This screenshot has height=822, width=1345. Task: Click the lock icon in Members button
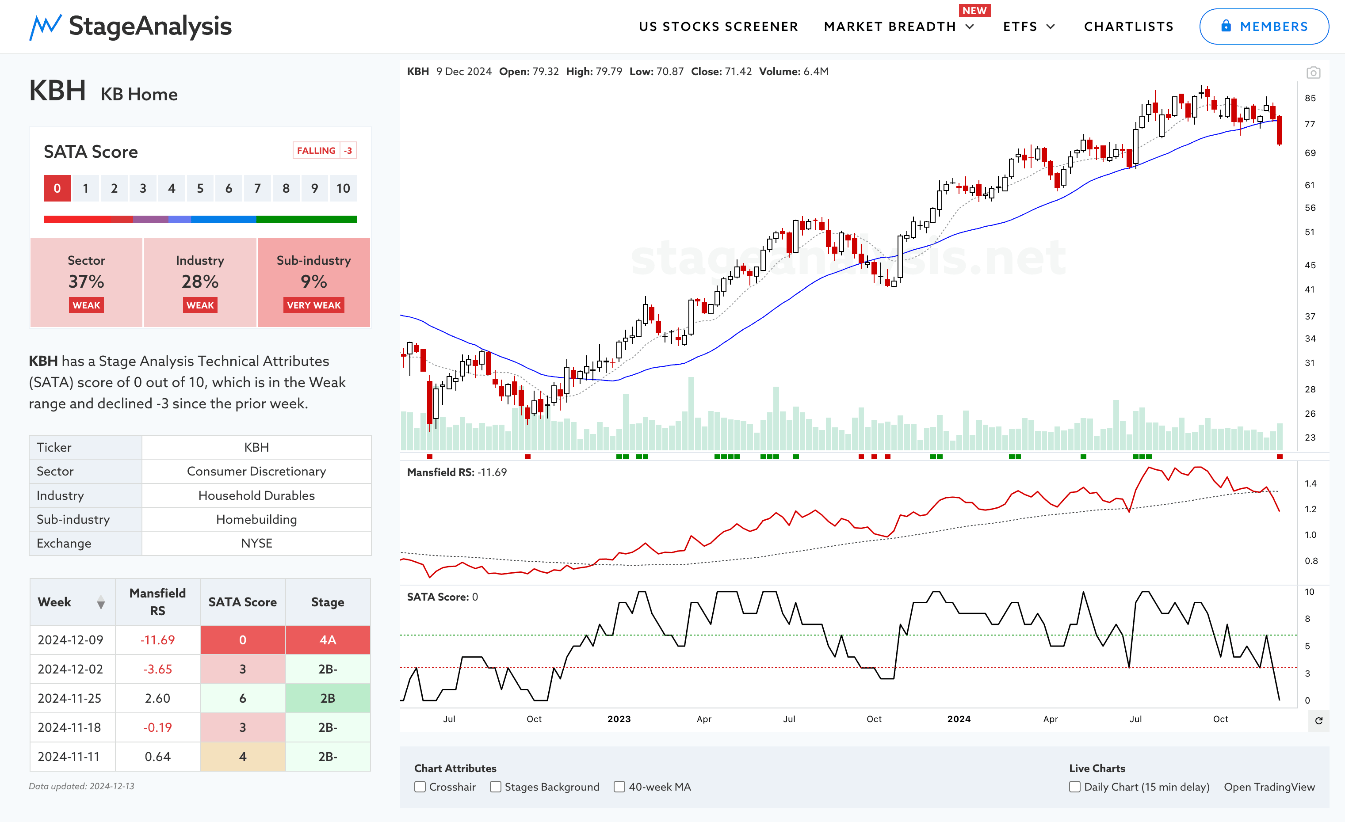click(x=1226, y=26)
